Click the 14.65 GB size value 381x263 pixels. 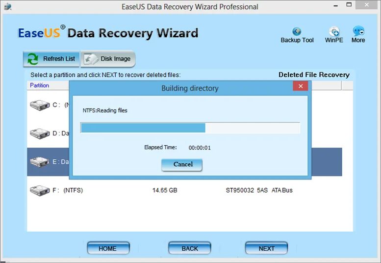[165, 190]
